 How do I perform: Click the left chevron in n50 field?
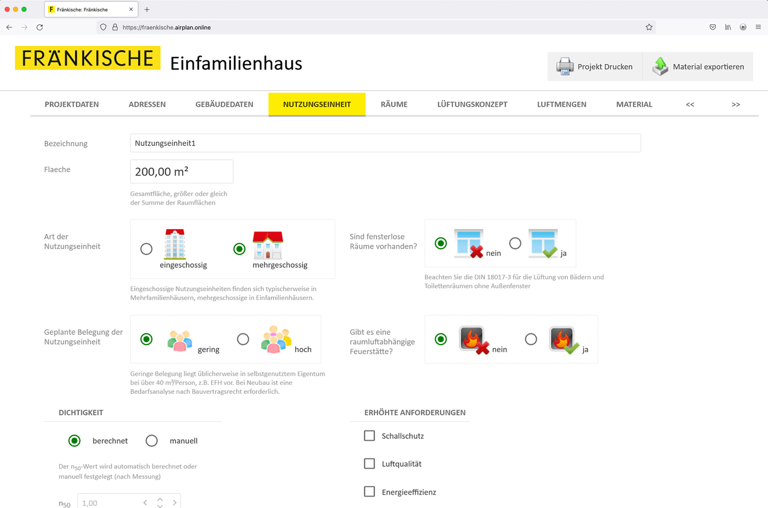(145, 503)
